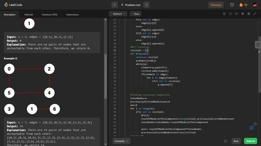
Task: Click the 'Input: n = 7' line
Action: pos(49,122)
